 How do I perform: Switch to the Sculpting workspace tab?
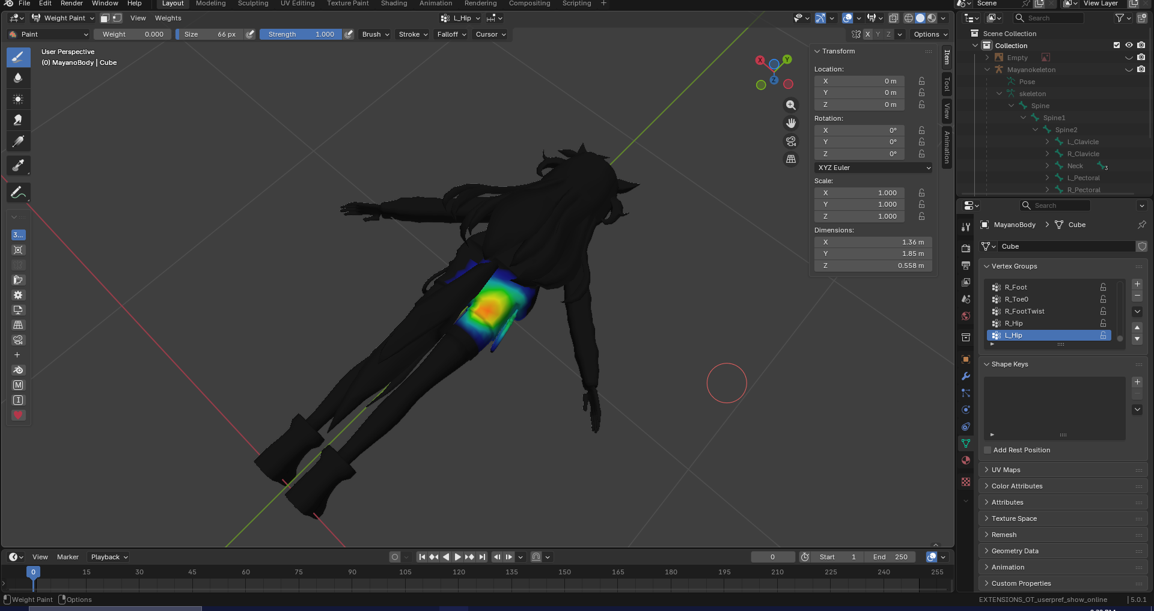click(x=252, y=4)
